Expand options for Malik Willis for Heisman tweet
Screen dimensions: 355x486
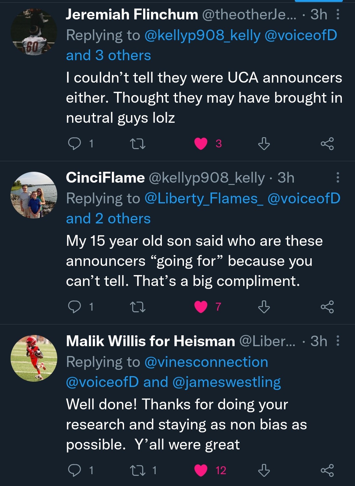pos(338,341)
